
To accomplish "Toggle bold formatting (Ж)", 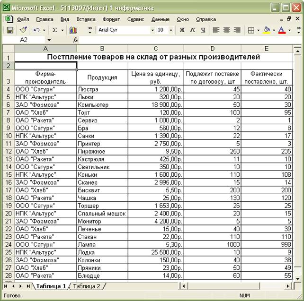I will click(x=182, y=30).
